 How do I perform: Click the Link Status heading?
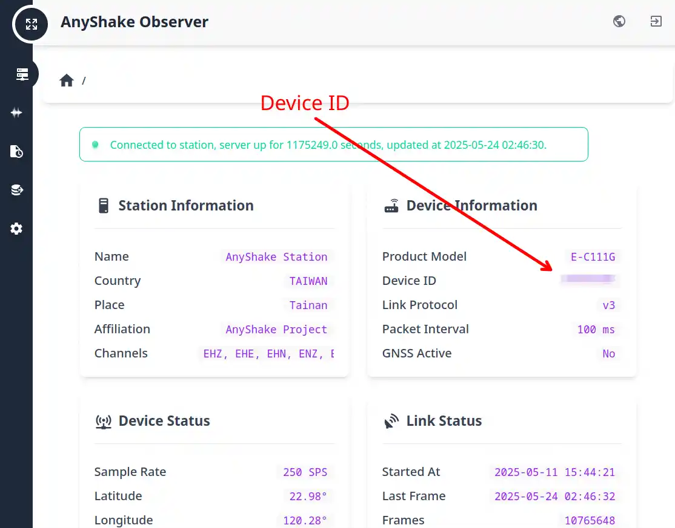point(444,421)
